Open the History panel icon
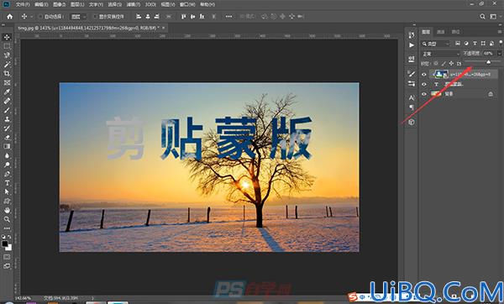 (412, 35)
